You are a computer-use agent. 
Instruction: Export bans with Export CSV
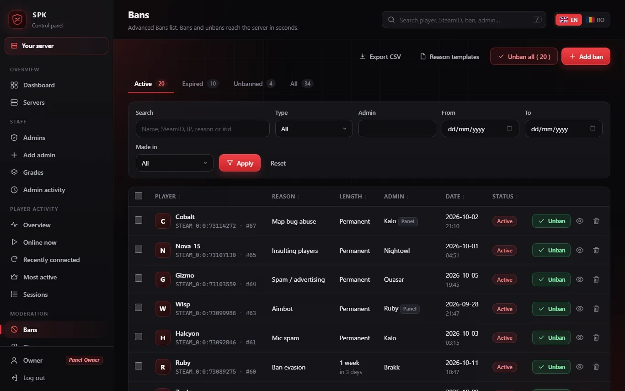tap(380, 57)
